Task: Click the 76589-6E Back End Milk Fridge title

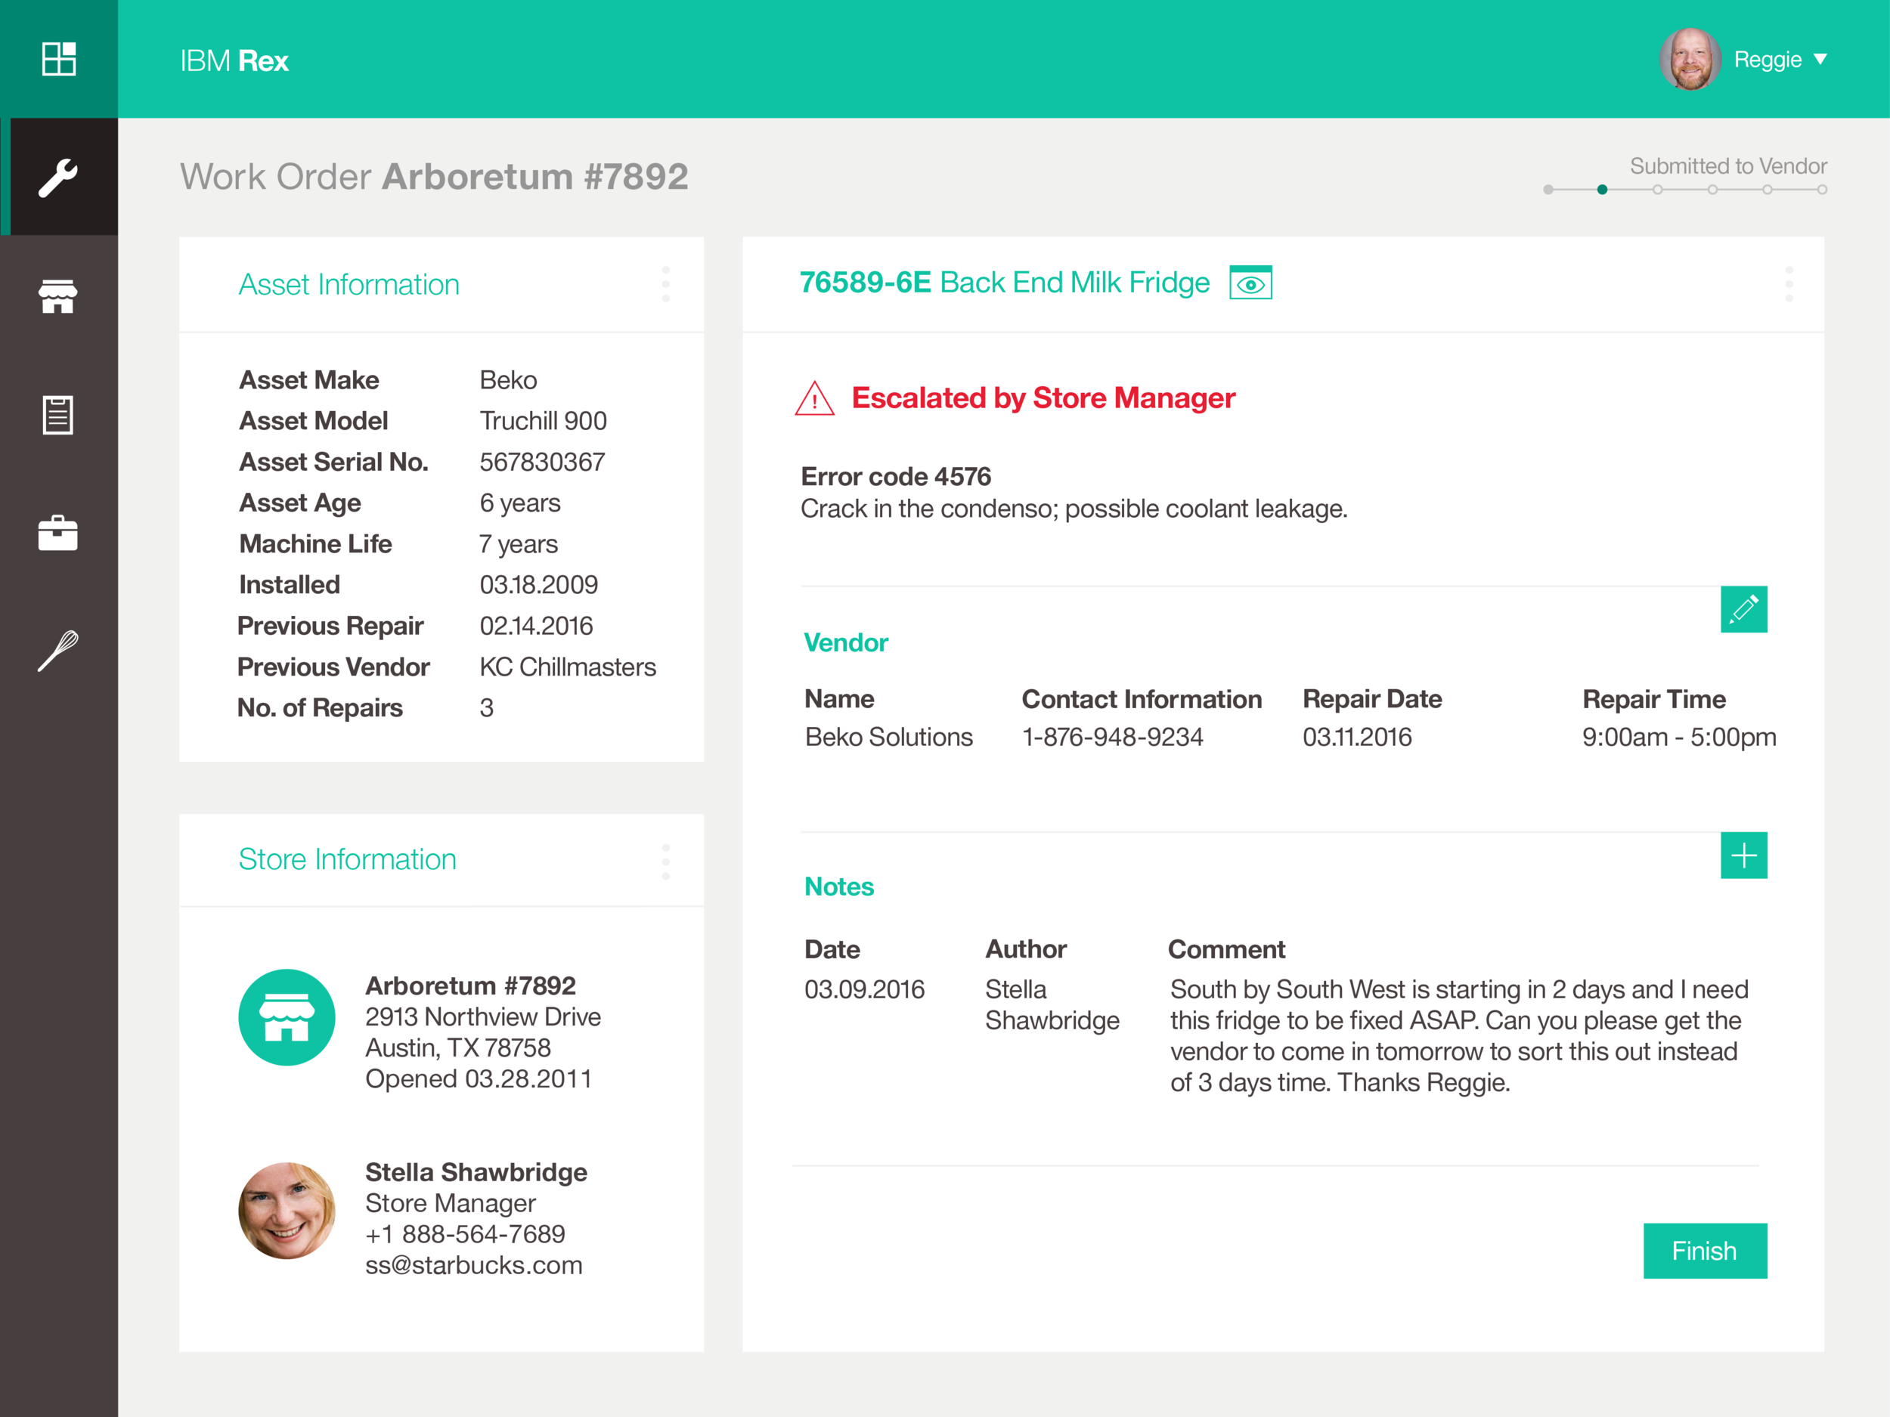Action: point(1005,283)
